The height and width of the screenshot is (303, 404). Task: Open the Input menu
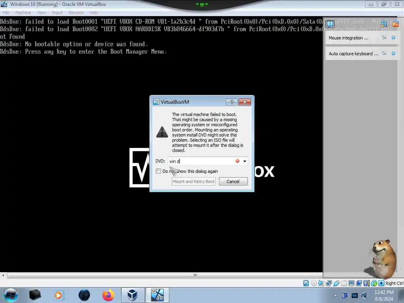click(57, 13)
